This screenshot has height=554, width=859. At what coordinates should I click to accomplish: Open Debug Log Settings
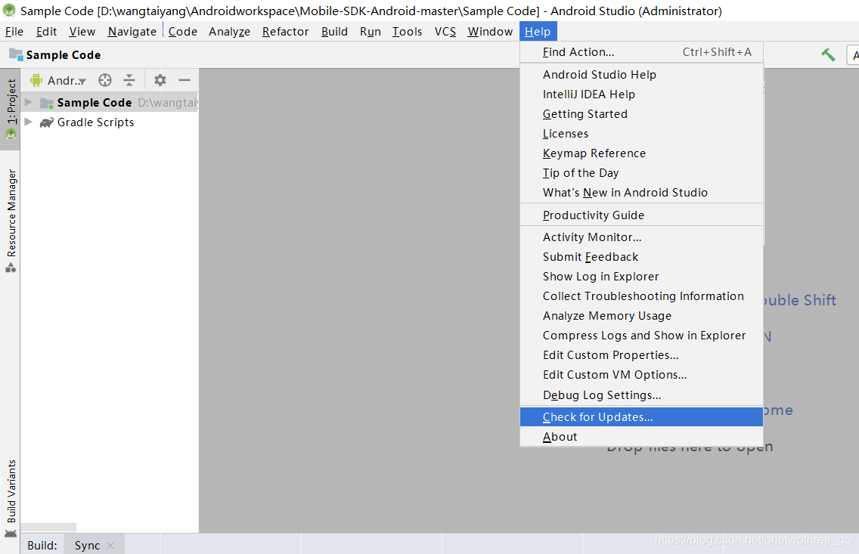pos(641,395)
